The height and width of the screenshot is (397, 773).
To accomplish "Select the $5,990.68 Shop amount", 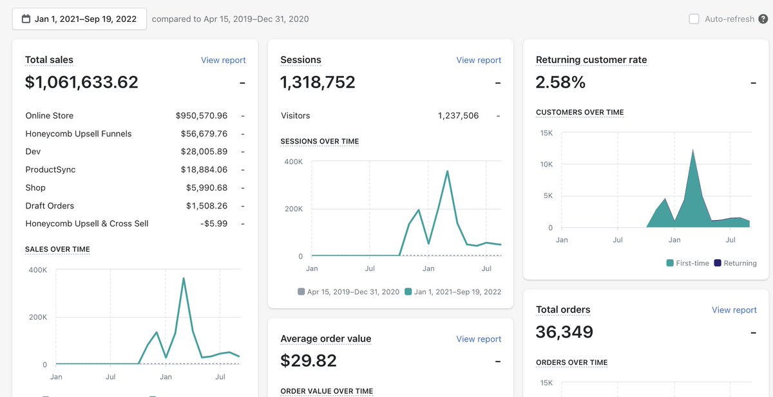I will pos(207,188).
